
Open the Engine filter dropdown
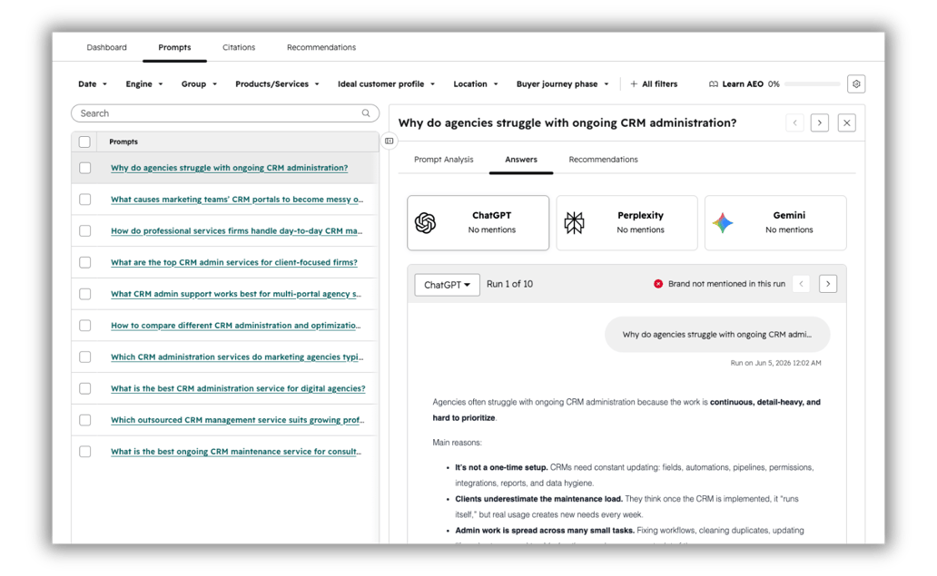pyautogui.click(x=144, y=84)
